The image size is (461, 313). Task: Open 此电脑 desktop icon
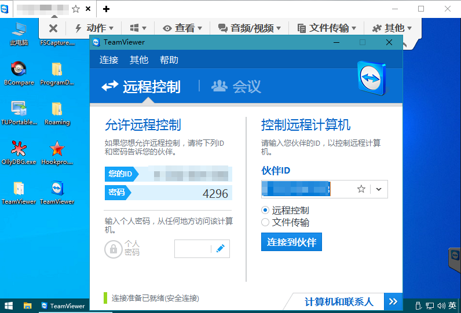[x=19, y=34]
